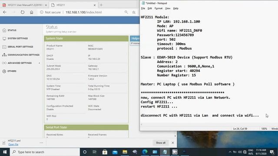Open Notepad View menu

(168, 8)
